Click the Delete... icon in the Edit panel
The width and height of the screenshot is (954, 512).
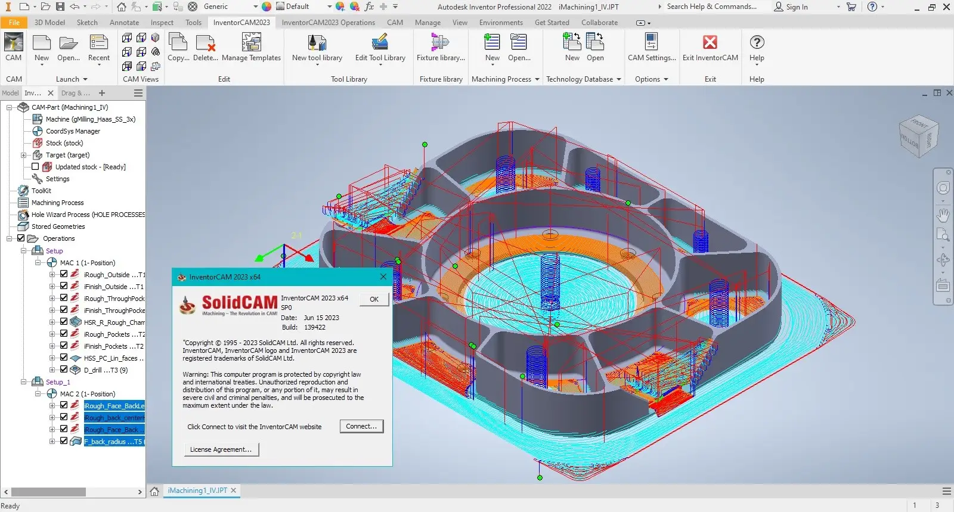205,43
